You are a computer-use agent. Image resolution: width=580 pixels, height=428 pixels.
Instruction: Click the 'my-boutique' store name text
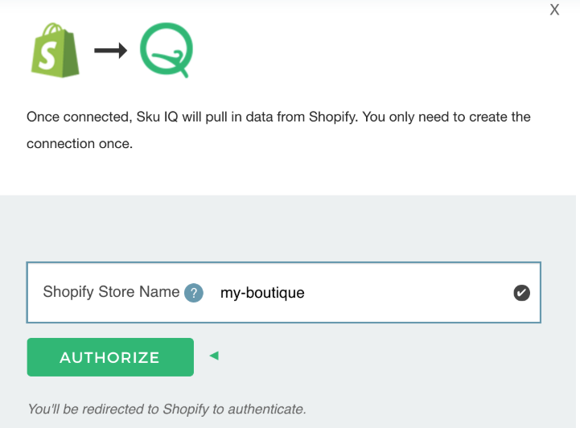(x=262, y=293)
